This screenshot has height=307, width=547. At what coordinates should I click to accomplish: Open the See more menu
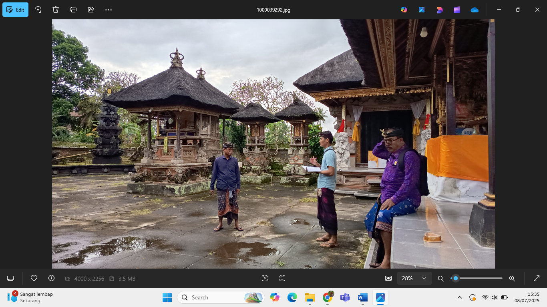[x=107, y=10]
